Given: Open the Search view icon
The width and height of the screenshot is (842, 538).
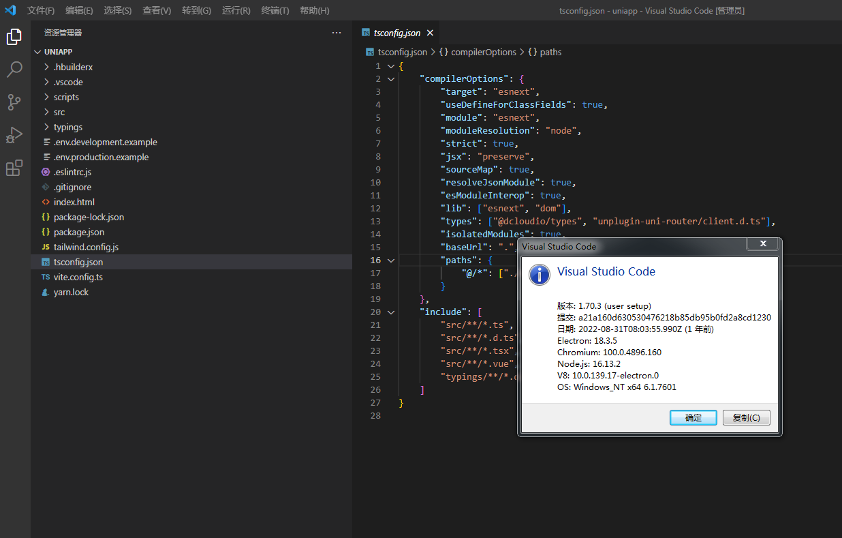Looking at the screenshot, I should 14,70.
